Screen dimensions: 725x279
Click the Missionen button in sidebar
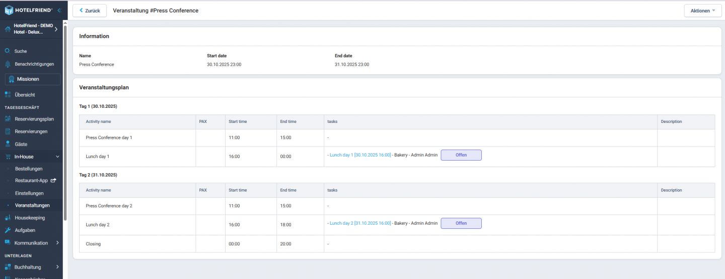click(33, 79)
